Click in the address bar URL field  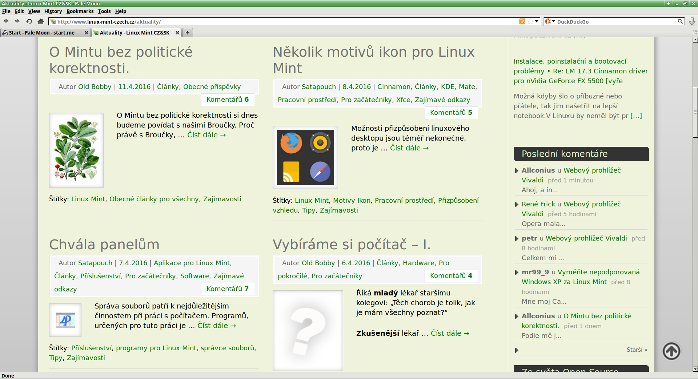coord(284,21)
